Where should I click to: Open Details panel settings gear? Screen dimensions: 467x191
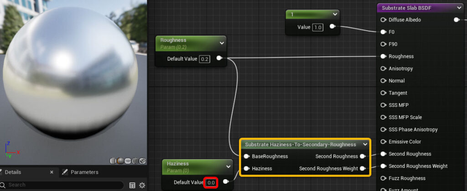pyautogui.click(x=142, y=186)
